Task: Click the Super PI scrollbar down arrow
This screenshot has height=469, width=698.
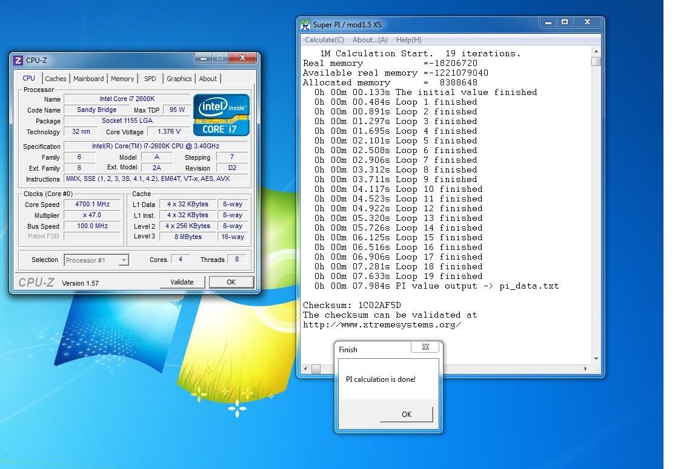Action: 596,359
